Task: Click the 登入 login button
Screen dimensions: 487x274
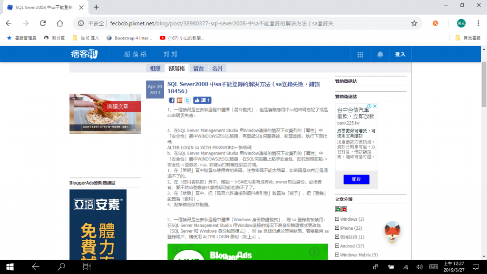Action: (400, 54)
